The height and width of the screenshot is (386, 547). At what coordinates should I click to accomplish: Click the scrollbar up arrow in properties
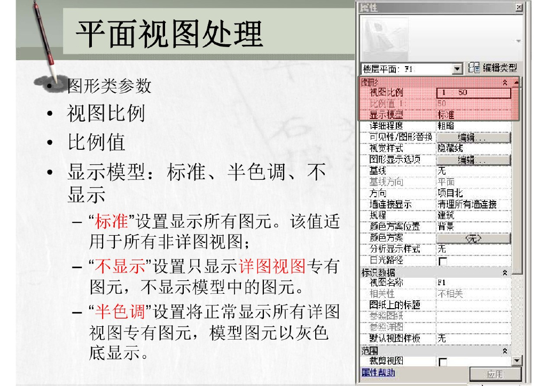tap(517, 82)
